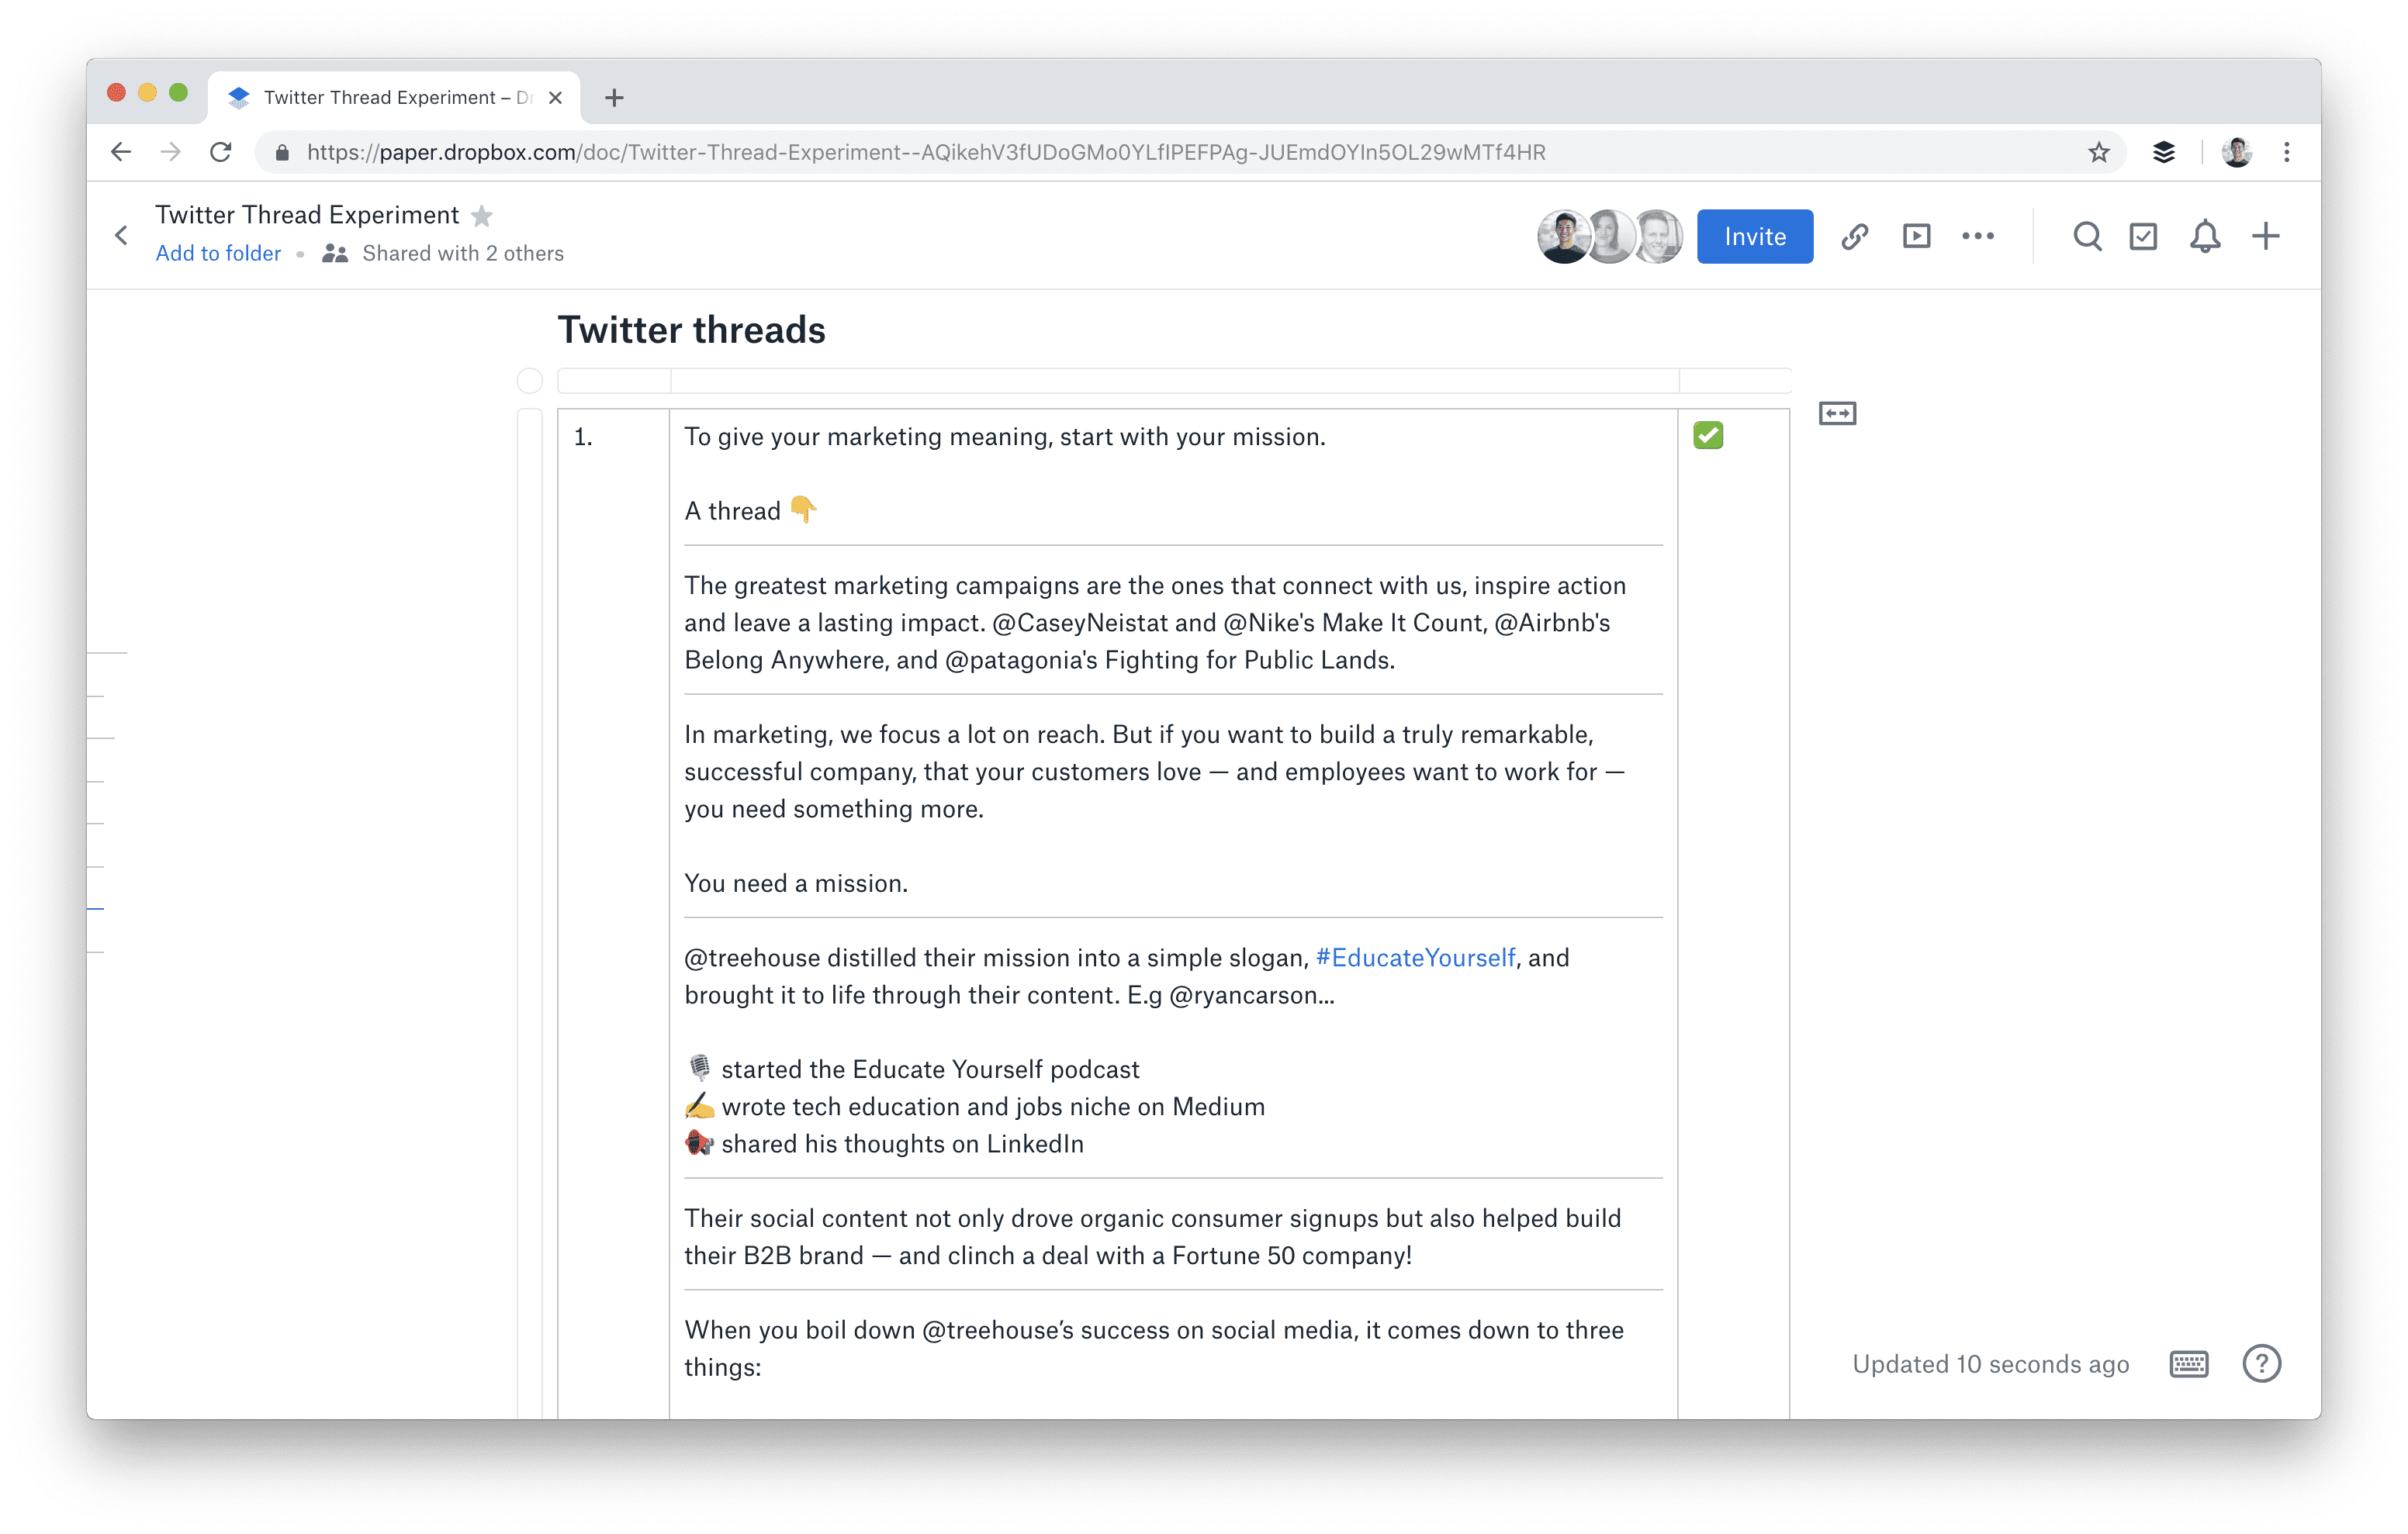This screenshot has height=1534, width=2408.
Task: Click the bookmark star icon on document title
Action: (483, 214)
